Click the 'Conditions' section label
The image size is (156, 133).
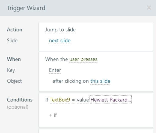coord(20,100)
